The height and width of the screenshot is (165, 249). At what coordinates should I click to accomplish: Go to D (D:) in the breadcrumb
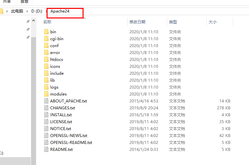tap(37, 11)
